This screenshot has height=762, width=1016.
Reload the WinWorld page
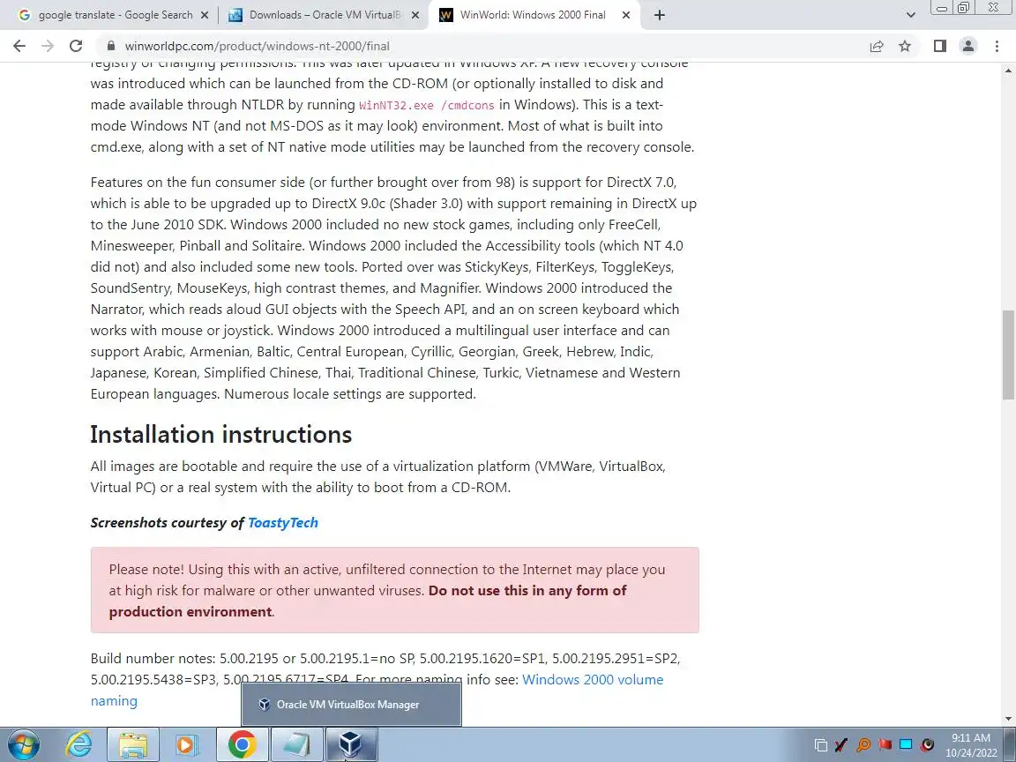pyautogui.click(x=76, y=46)
